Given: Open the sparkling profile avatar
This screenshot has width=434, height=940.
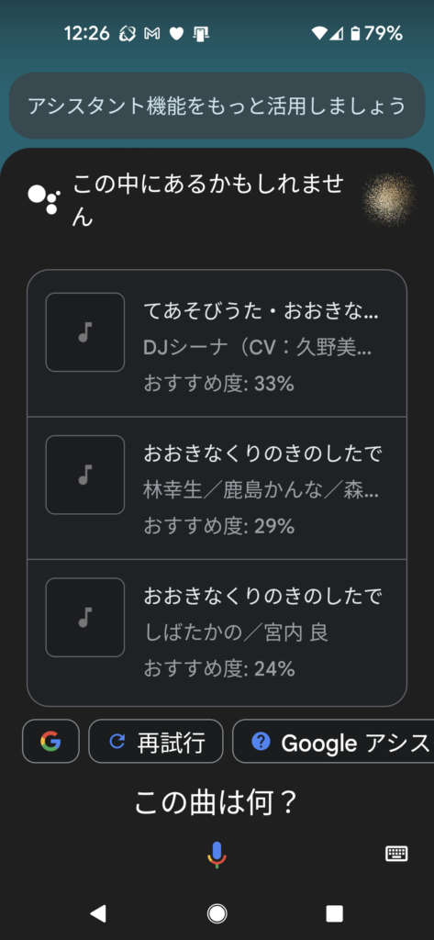Looking at the screenshot, I should pyautogui.click(x=390, y=199).
